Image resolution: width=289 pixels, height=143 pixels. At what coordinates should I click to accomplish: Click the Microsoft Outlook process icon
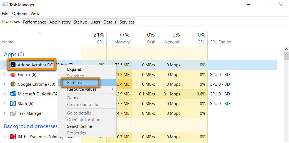pyautogui.click(x=13, y=94)
